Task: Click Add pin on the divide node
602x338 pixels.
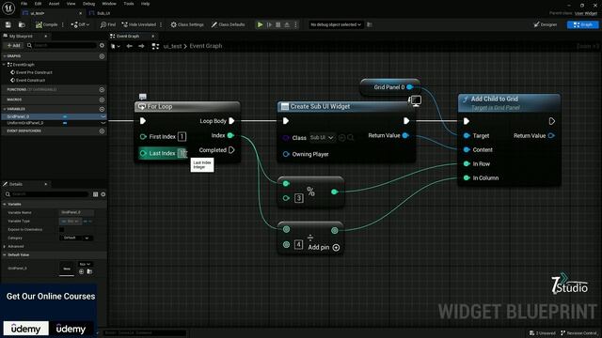Action: (324, 248)
